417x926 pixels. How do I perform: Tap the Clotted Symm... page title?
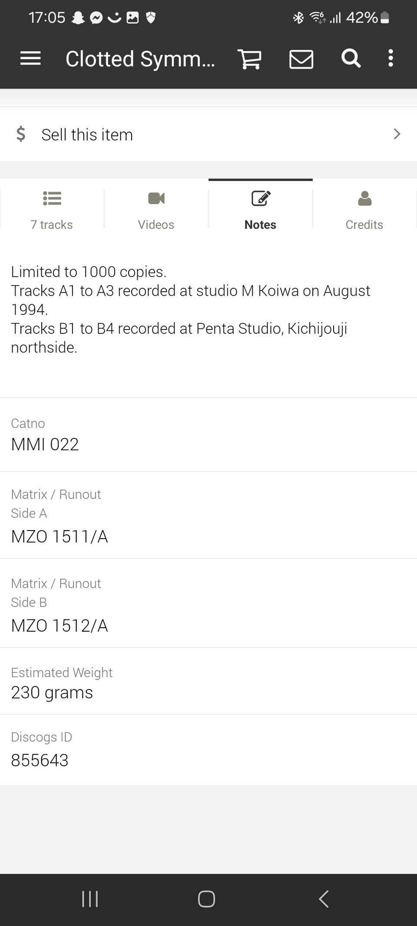point(140,59)
